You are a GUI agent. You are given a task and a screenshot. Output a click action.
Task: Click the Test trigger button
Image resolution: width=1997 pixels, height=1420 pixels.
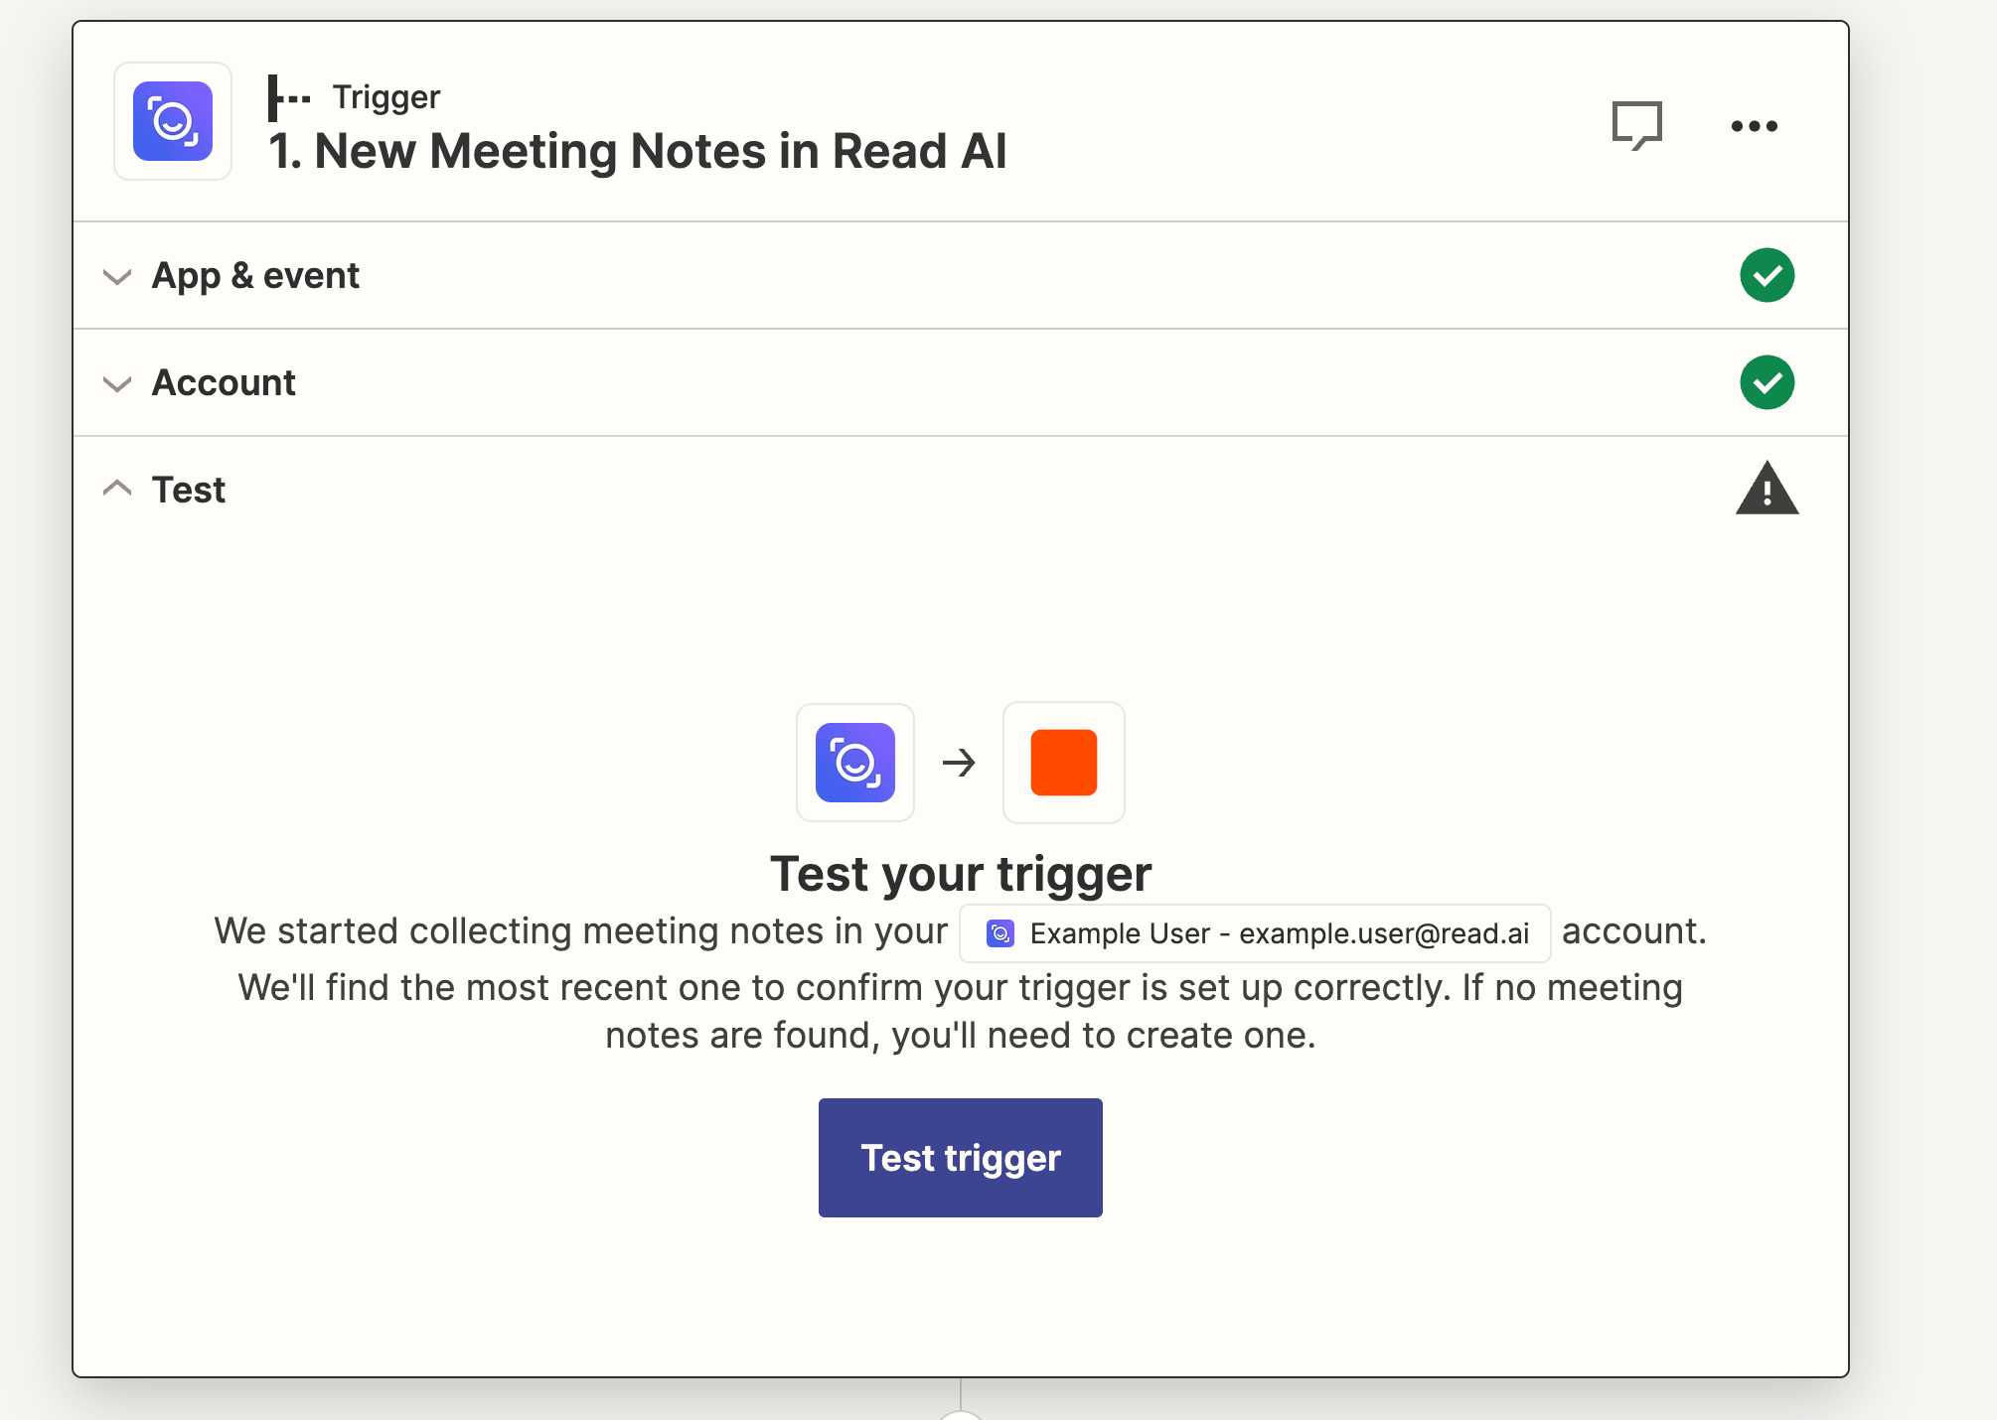click(x=961, y=1158)
